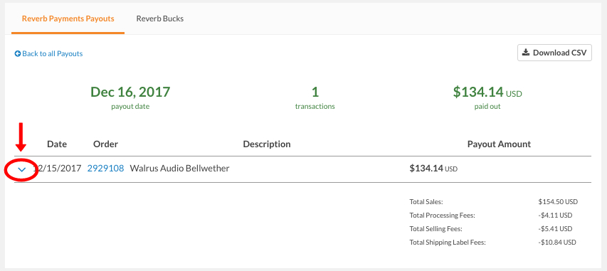The height and width of the screenshot is (271, 607).
Task: Click the -$10.84 USD shipping label value
Action: [557, 243]
